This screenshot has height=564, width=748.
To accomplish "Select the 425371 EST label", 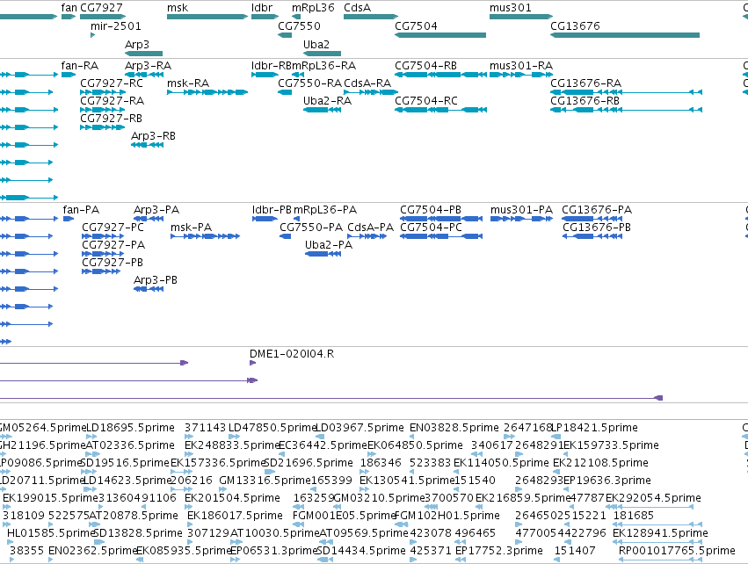I will pos(431,551).
